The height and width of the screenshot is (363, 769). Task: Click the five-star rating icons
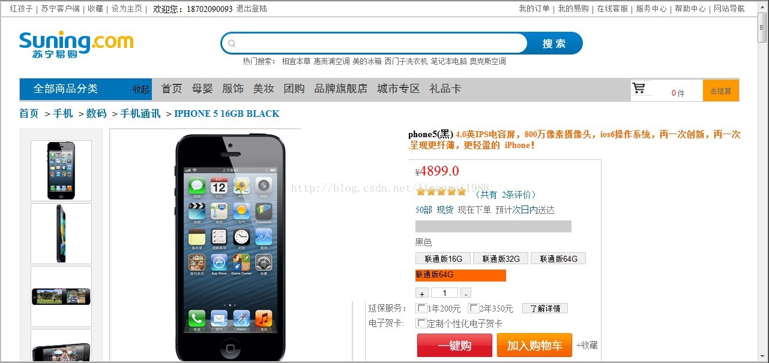(441, 192)
